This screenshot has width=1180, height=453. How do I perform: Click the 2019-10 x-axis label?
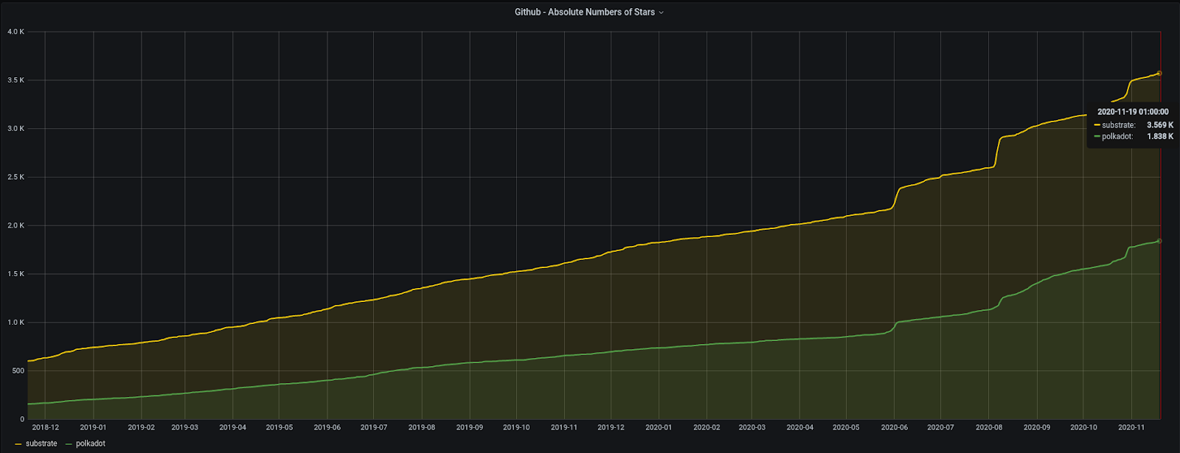[x=516, y=427]
